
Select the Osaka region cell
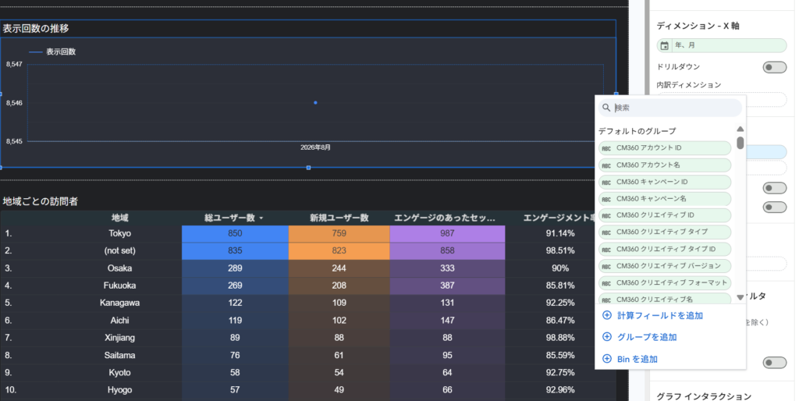(x=119, y=268)
